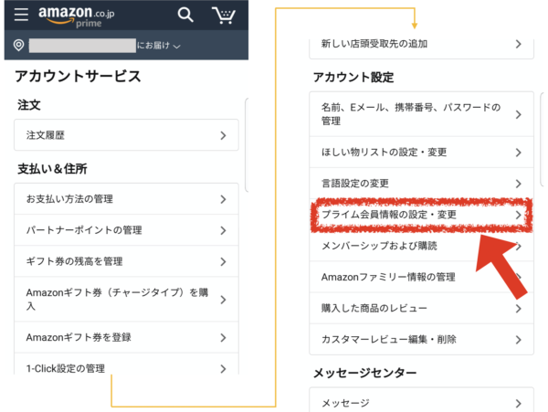Click chevron on メッセージ row

click(x=518, y=404)
